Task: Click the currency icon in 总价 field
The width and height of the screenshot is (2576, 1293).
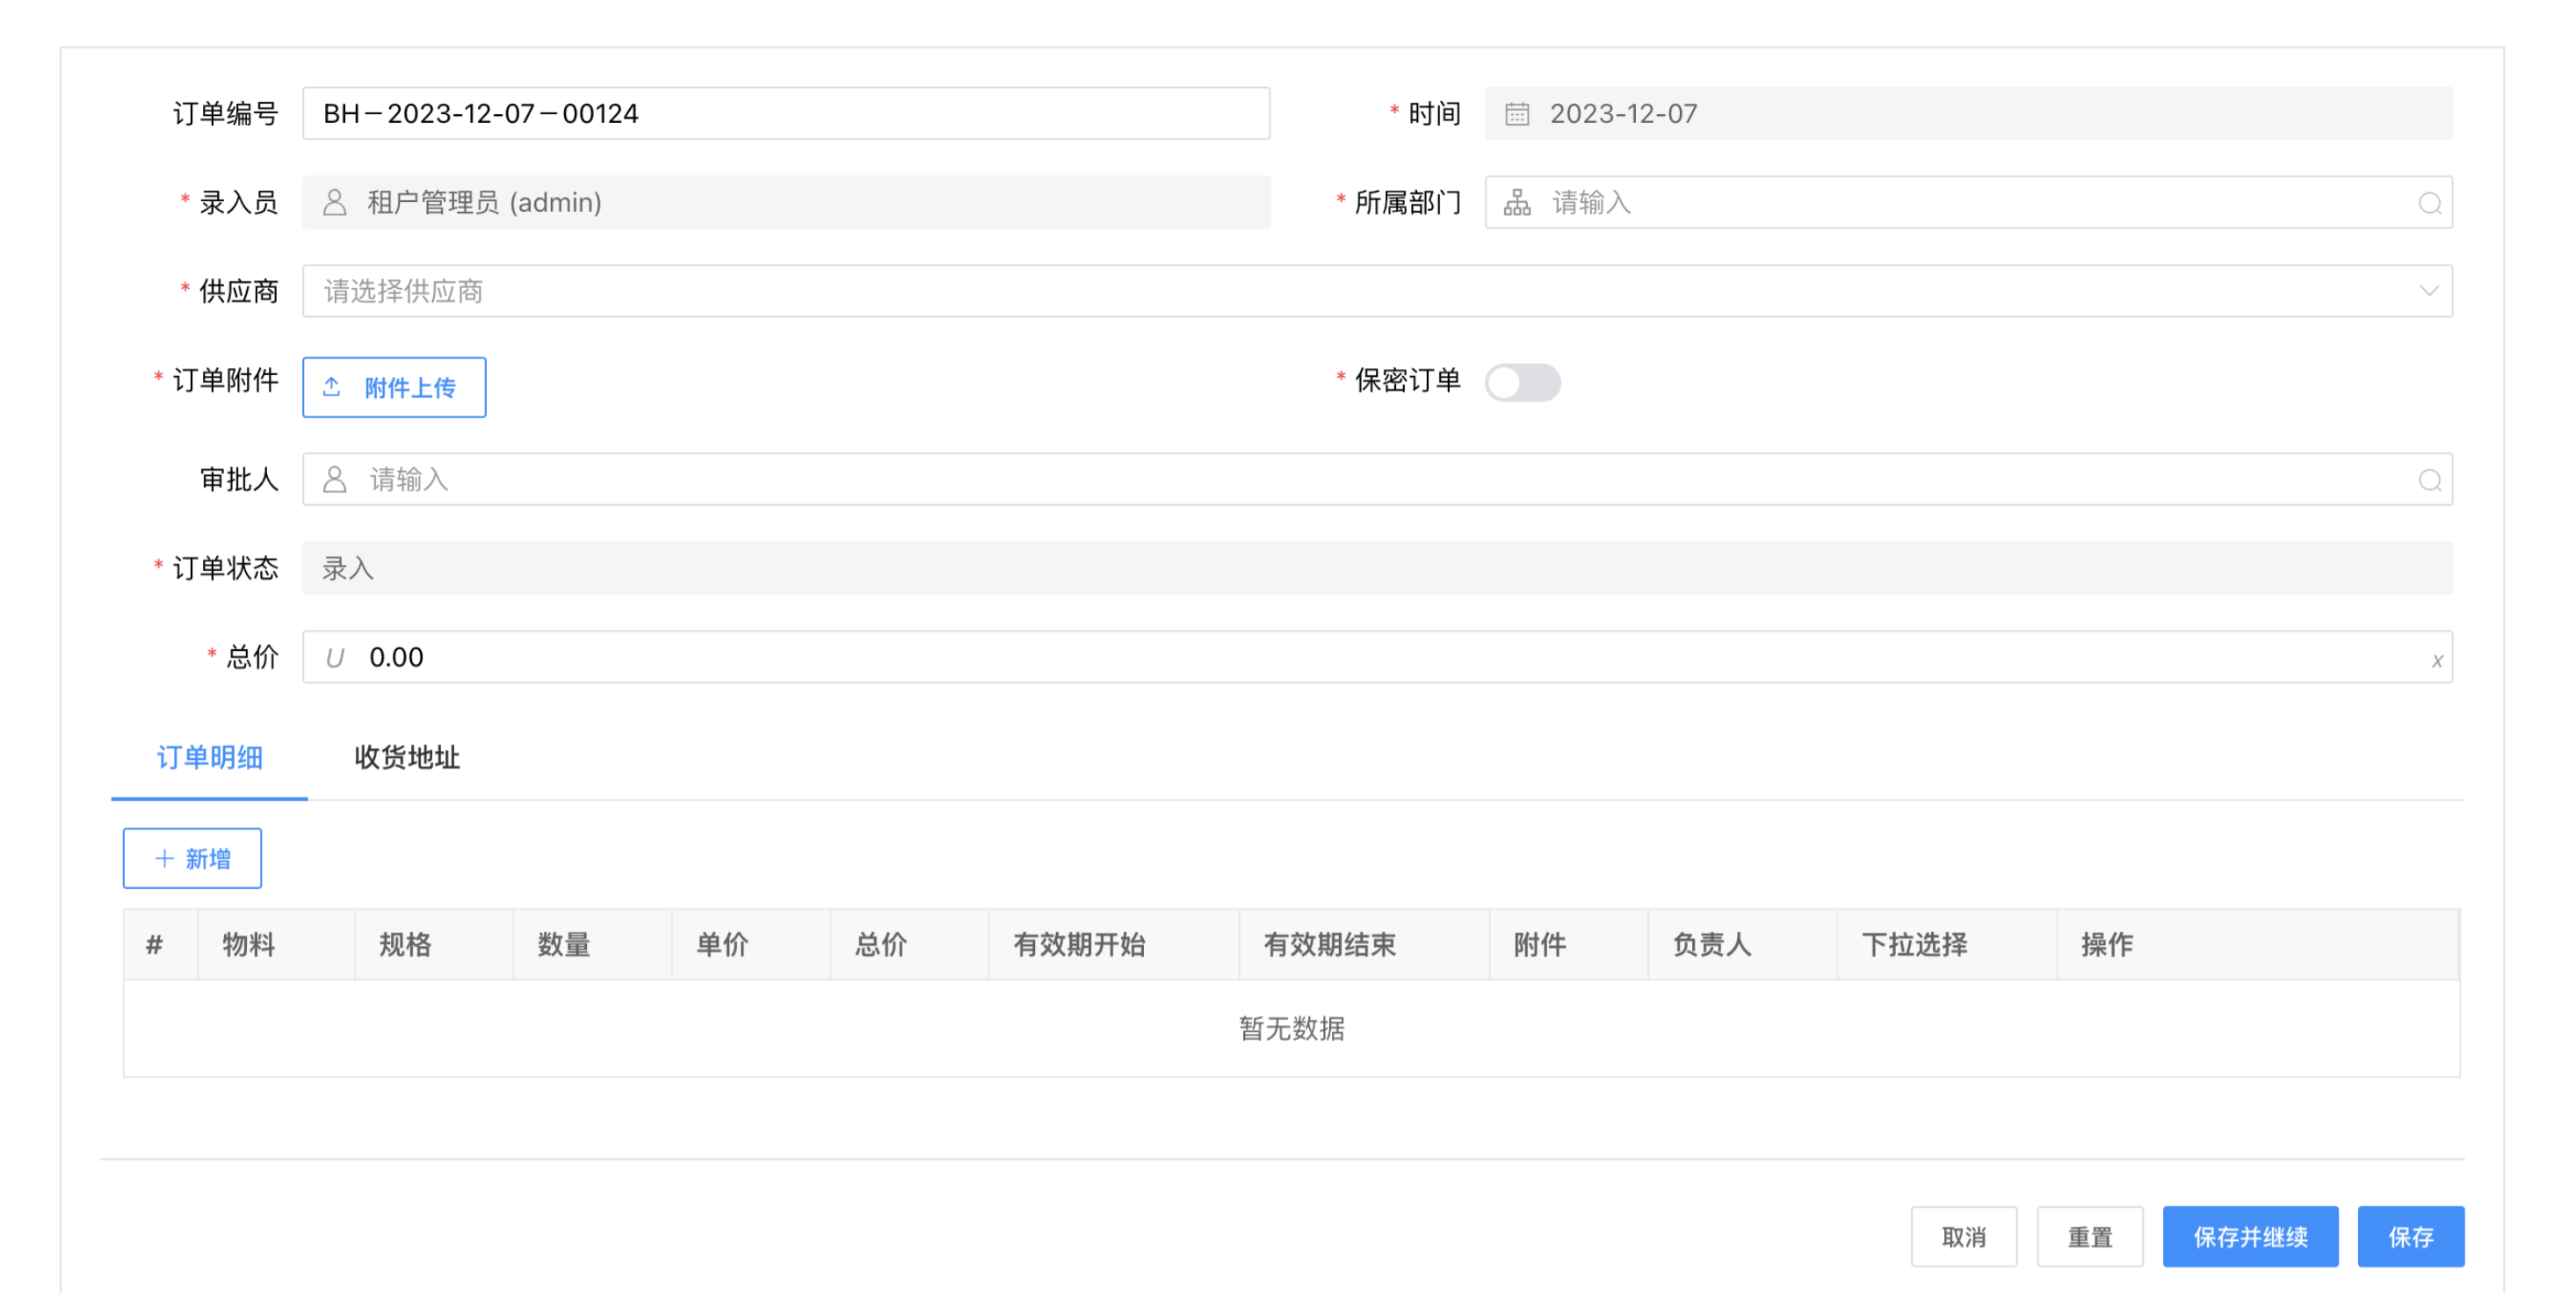Action: click(335, 658)
